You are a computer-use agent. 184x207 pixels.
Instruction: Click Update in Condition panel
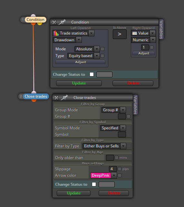click(79, 83)
